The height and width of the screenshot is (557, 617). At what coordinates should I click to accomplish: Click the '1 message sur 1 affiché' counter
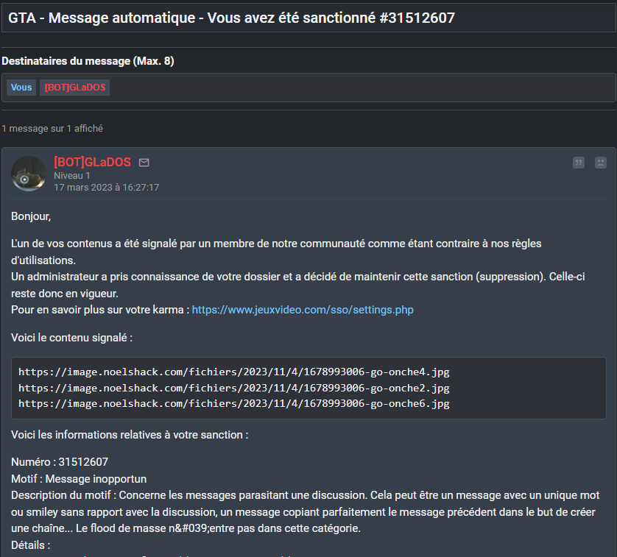[x=52, y=128]
